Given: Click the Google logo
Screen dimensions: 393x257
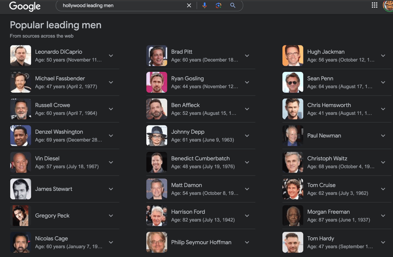Looking at the screenshot, I should click(25, 6).
